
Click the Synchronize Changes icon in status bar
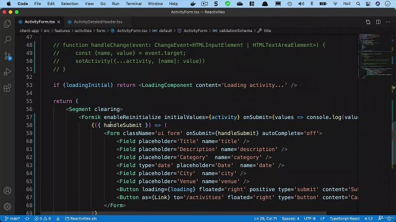(27, 218)
